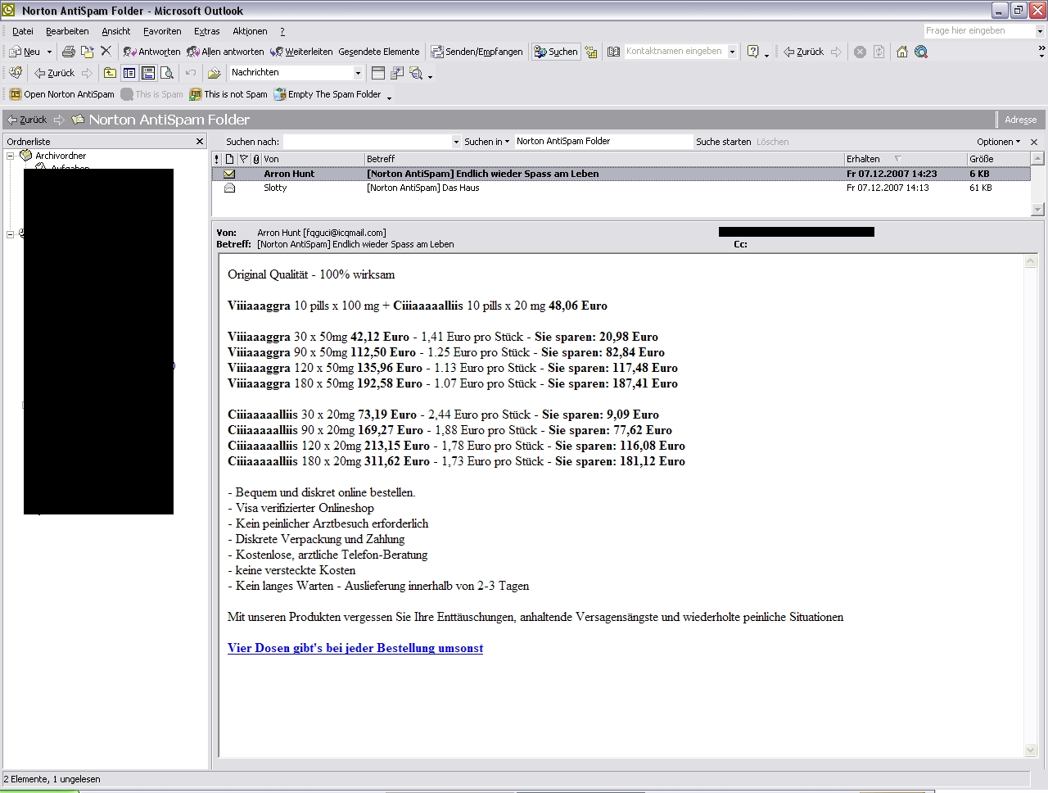Open the Ansicht menu
This screenshot has width=1048, height=793.
point(115,31)
